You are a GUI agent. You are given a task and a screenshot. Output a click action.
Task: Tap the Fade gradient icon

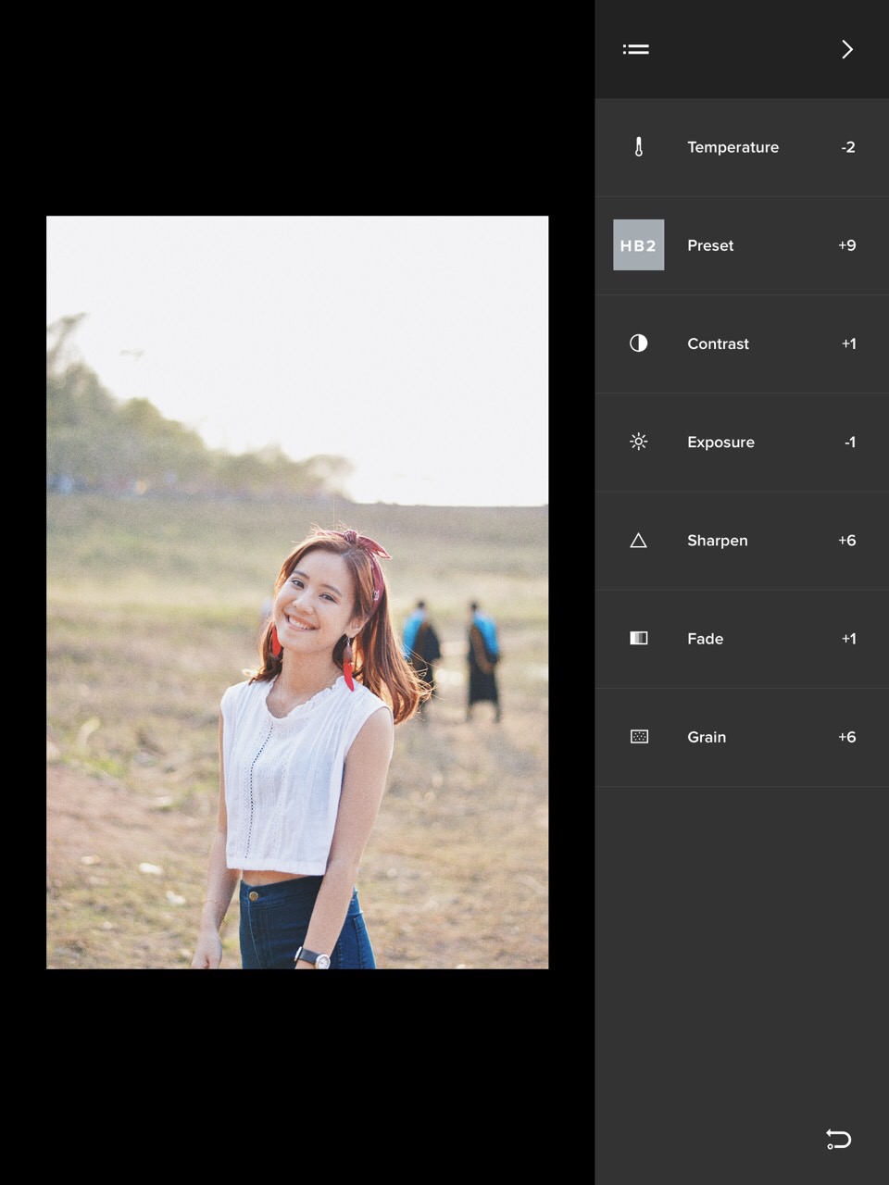tap(638, 639)
